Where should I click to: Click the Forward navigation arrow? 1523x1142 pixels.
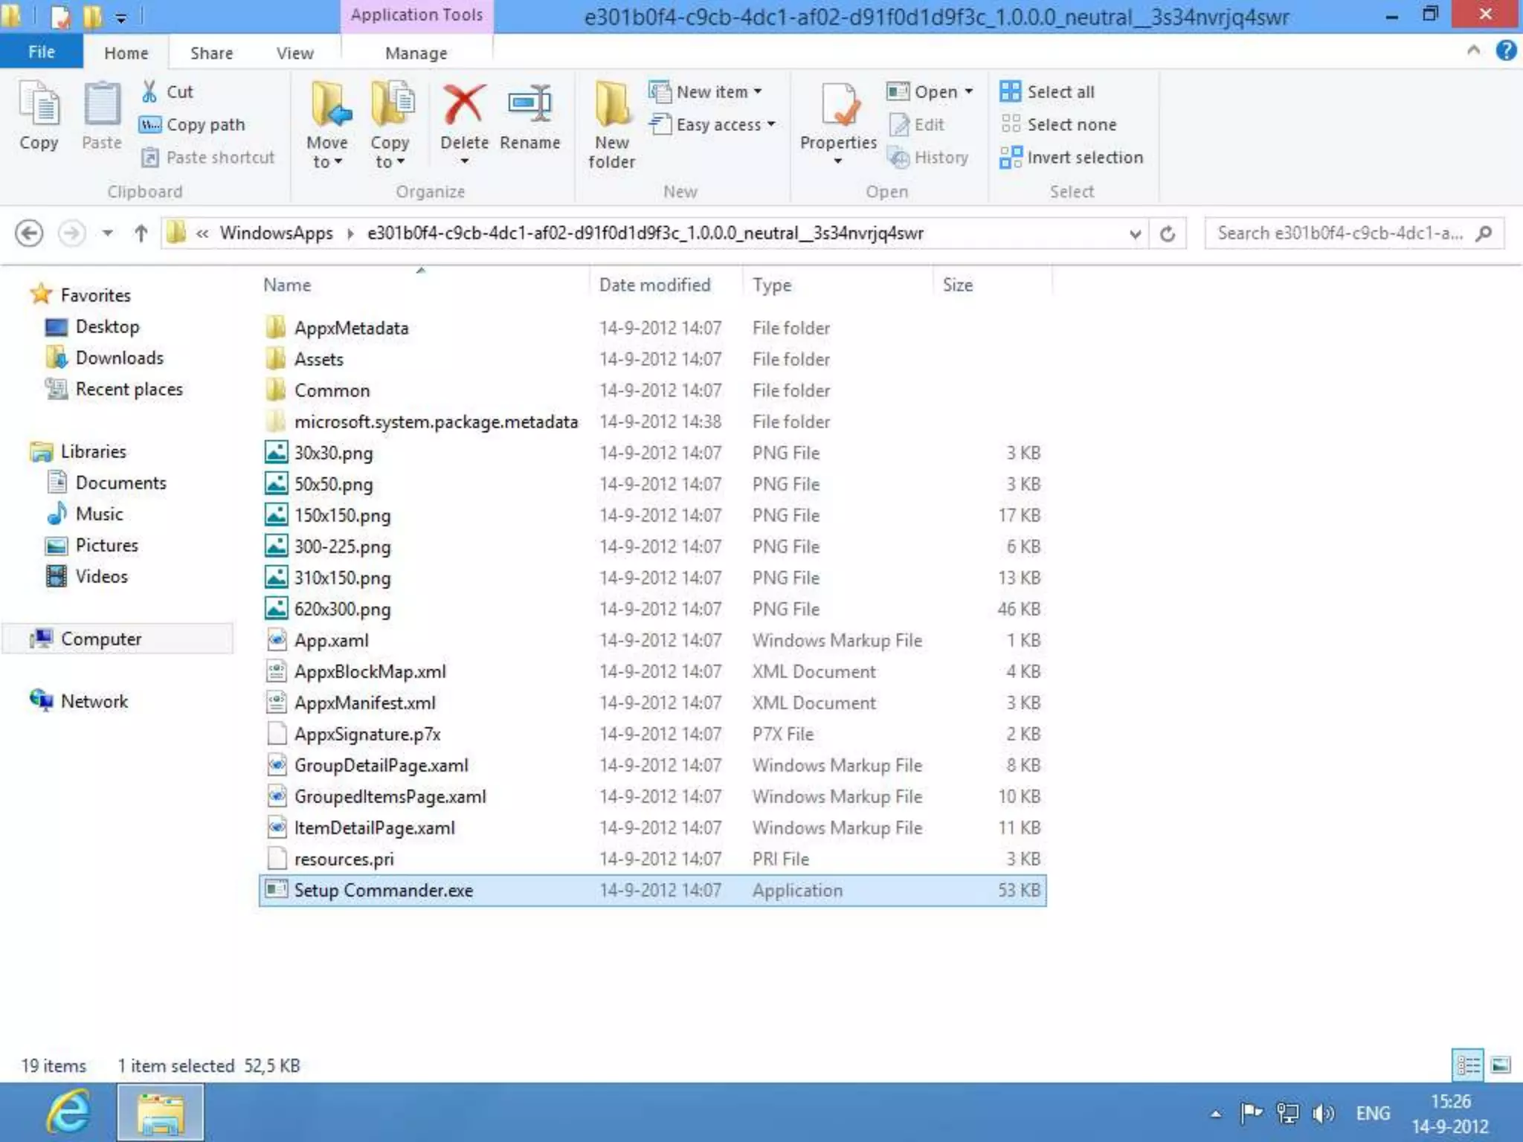pos(71,233)
